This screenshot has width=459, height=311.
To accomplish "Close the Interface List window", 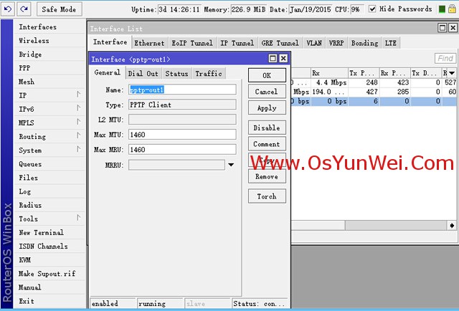I will (x=453, y=28).
